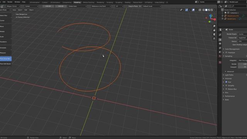
Task: Switch to the Modeling workspace tab
Action: pos(77,2)
